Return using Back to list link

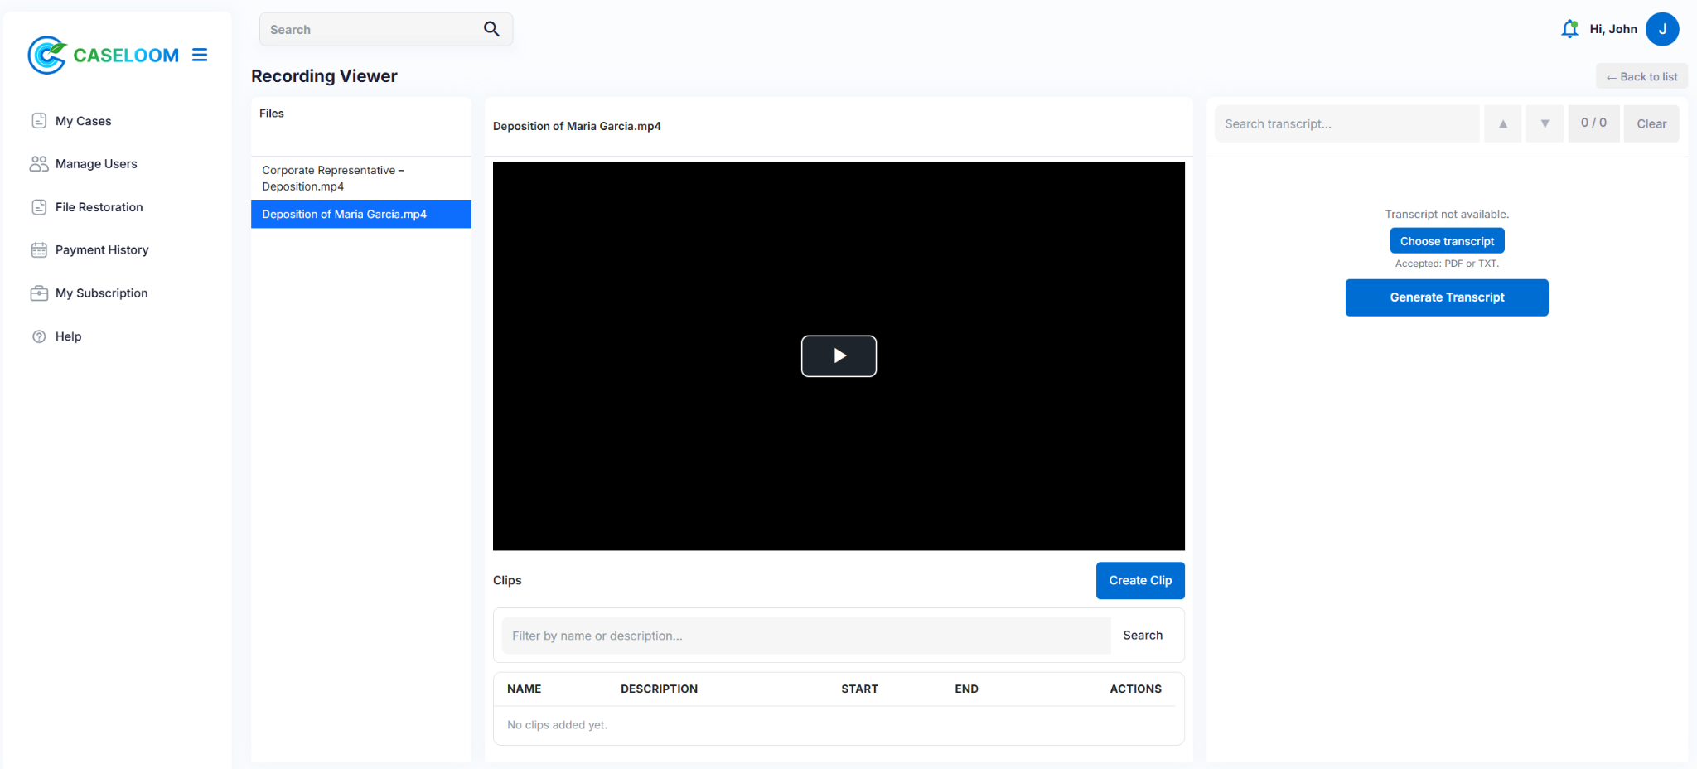pyautogui.click(x=1641, y=77)
